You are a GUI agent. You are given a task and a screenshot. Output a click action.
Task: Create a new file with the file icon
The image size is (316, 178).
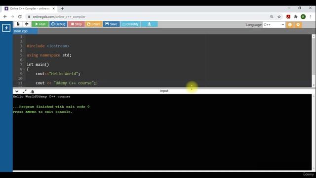point(18,24)
